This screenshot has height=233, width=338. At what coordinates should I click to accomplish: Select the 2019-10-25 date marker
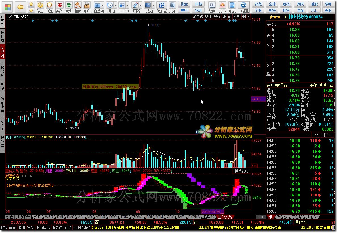pyautogui.click(x=213, y=212)
